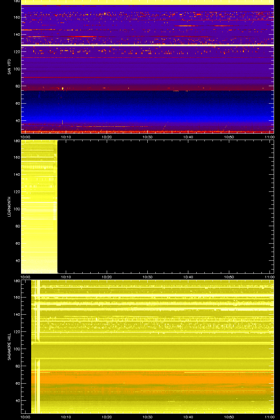
Task: Click the 10:30 time label under San Vito
Action: [x=148, y=137]
